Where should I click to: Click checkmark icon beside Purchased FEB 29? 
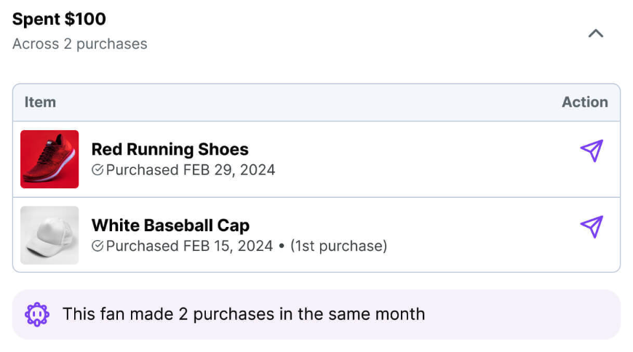click(x=97, y=170)
